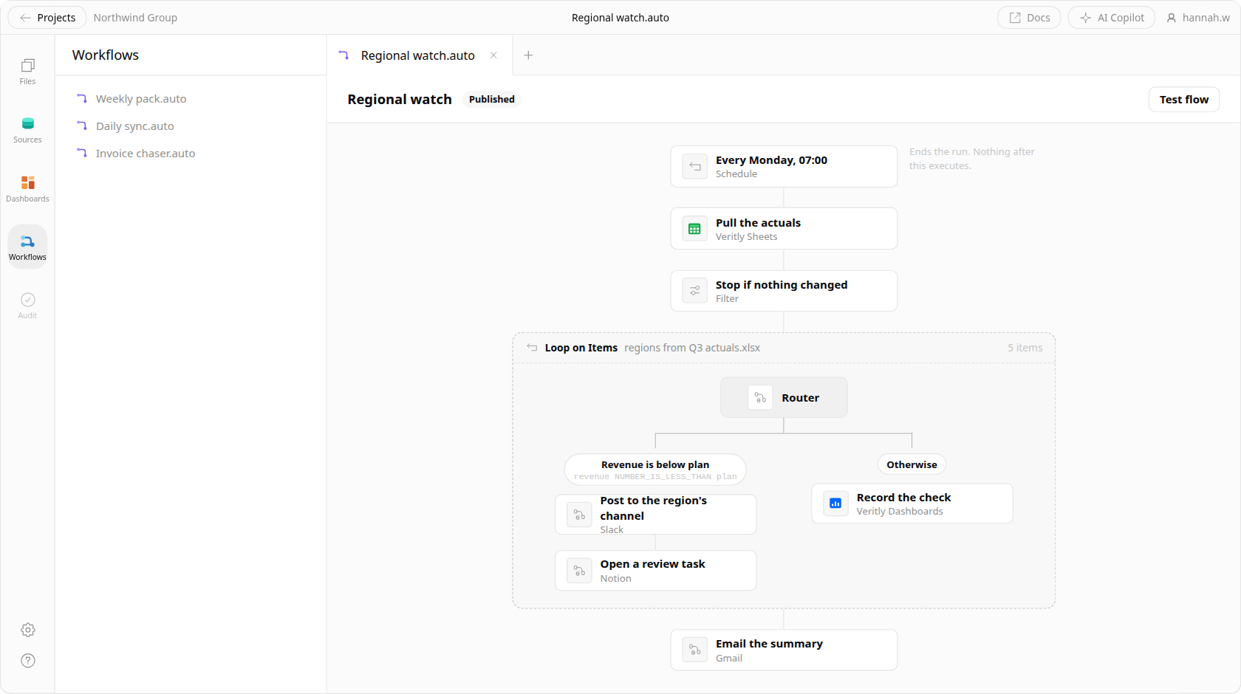Click the user profile icon by hannah.w
1241x694 pixels.
click(1171, 18)
